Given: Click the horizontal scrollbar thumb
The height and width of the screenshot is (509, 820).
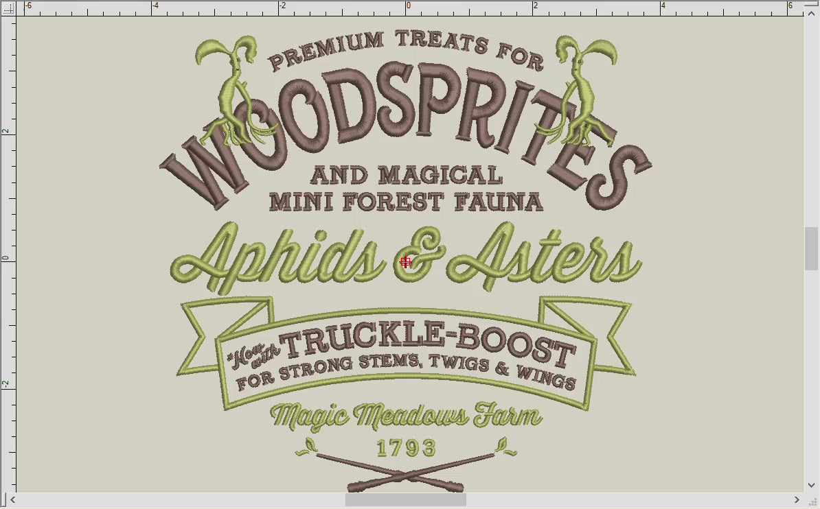Looking at the screenshot, I should [x=405, y=500].
